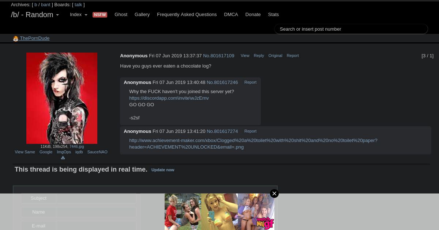Open the /b/ - Random board dropdown
Screen dimensions: 439x230
click(35, 15)
